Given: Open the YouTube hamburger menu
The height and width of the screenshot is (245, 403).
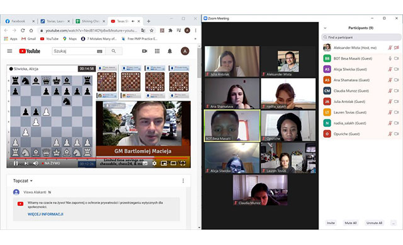Looking at the screenshot, I should 9,51.
